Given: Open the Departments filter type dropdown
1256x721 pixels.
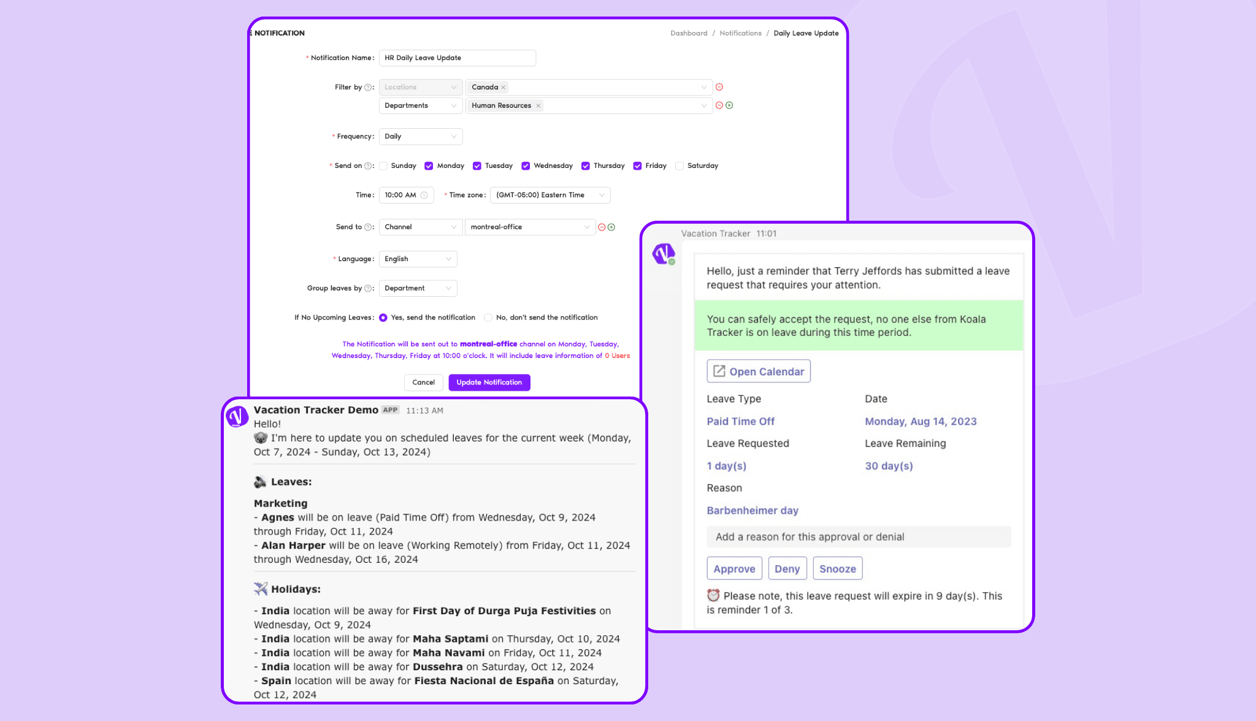Looking at the screenshot, I should pos(421,106).
